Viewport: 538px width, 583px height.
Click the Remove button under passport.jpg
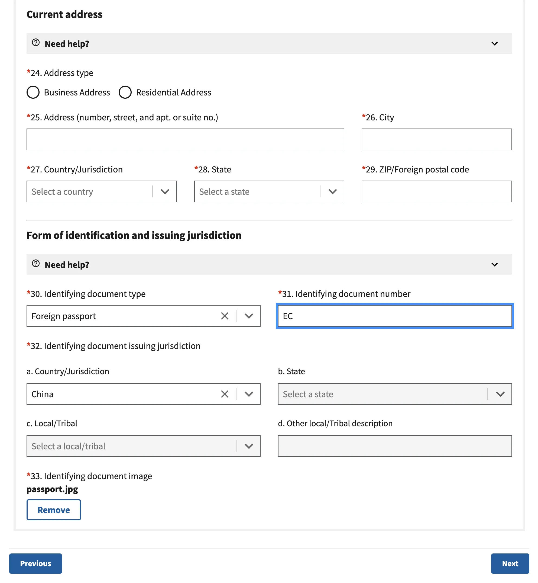pos(54,510)
